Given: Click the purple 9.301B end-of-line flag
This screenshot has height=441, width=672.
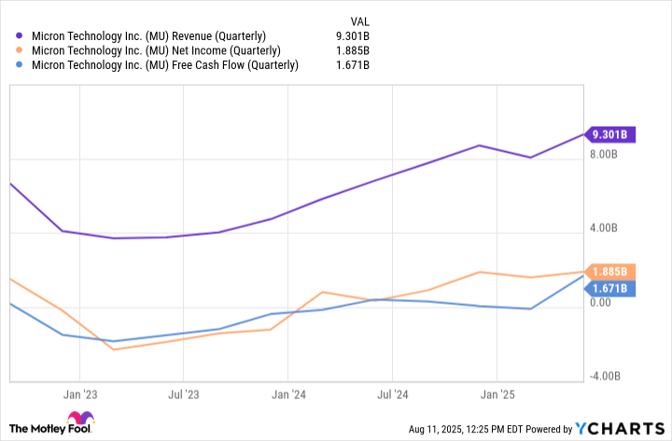Looking at the screenshot, I should [x=609, y=135].
